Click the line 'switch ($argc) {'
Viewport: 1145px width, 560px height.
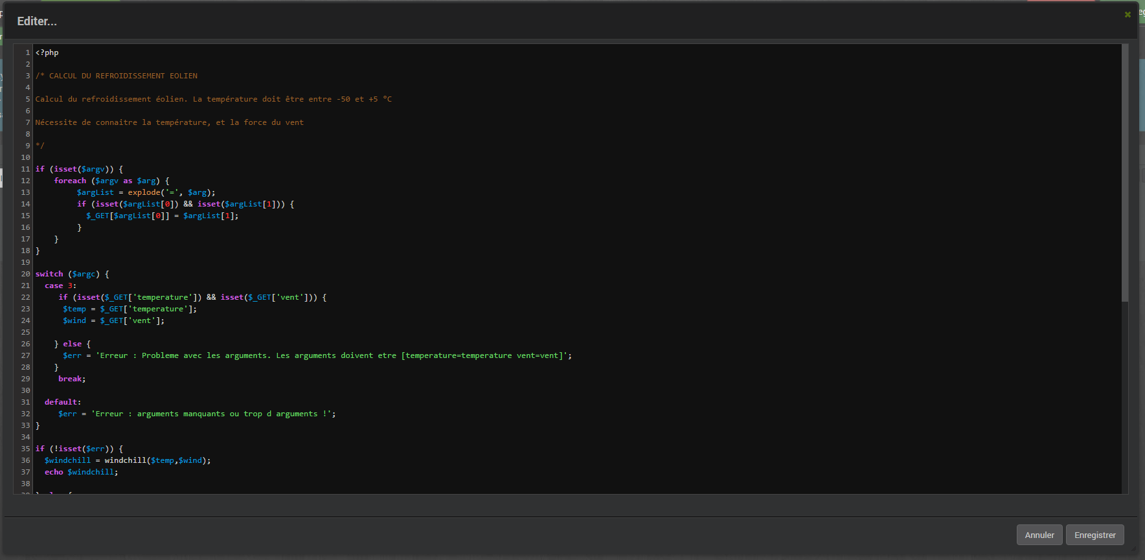[72, 274]
